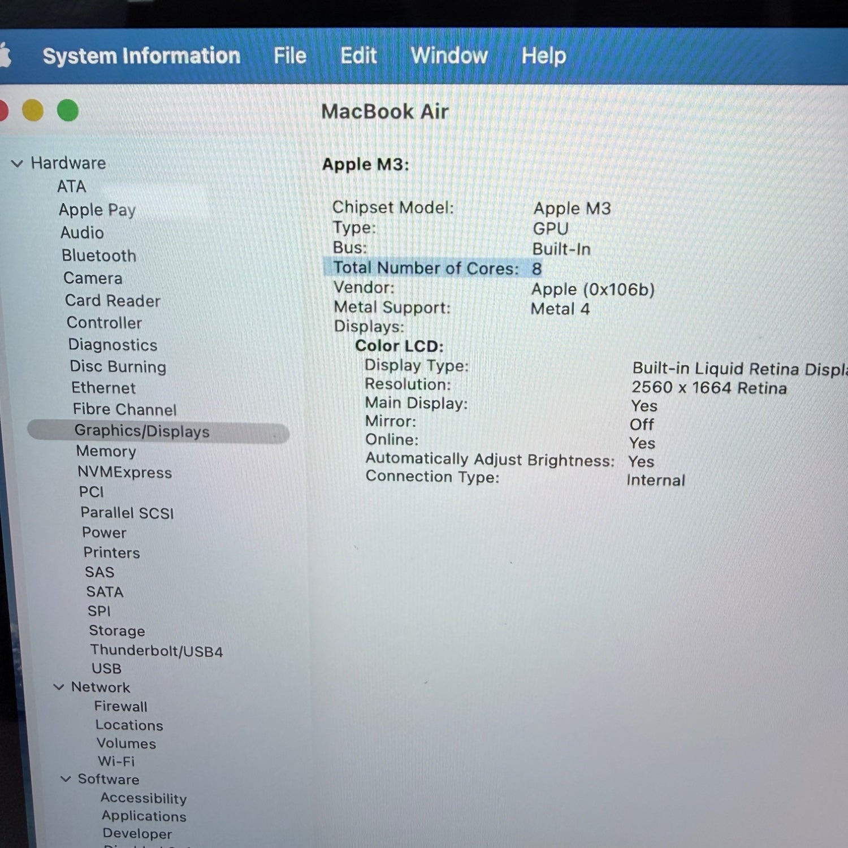The height and width of the screenshot is (848, 848).
Task: Open the System Information app menu
Action: point(141,56)
